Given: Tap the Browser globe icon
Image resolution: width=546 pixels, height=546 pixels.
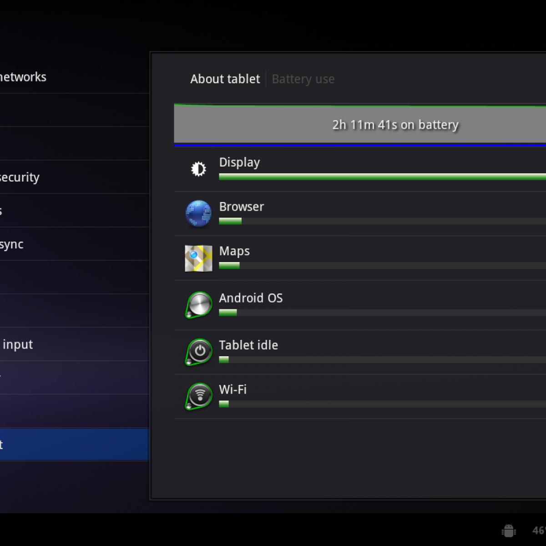Looking at the screenshot, I should tap(198, 213).
